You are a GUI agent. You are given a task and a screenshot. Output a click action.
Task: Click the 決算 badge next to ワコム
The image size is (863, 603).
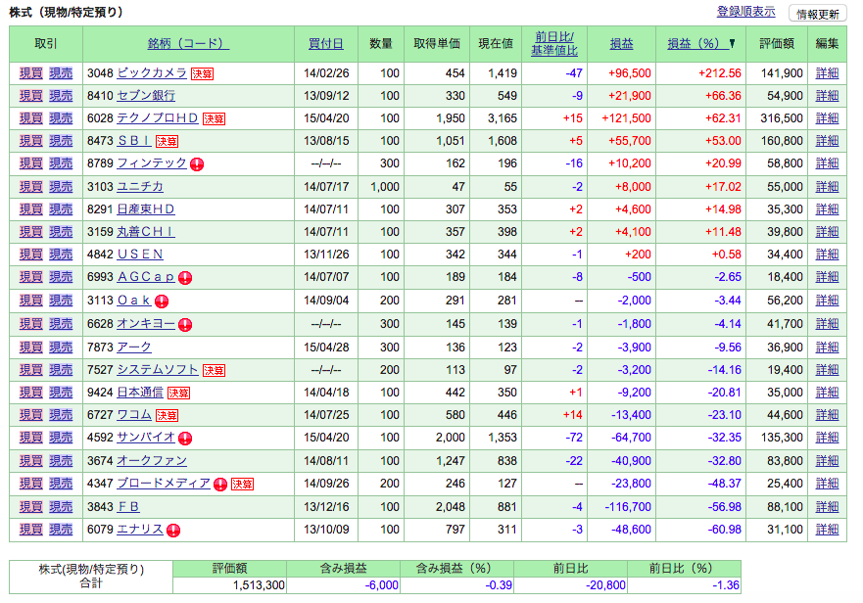pos(167,415)
